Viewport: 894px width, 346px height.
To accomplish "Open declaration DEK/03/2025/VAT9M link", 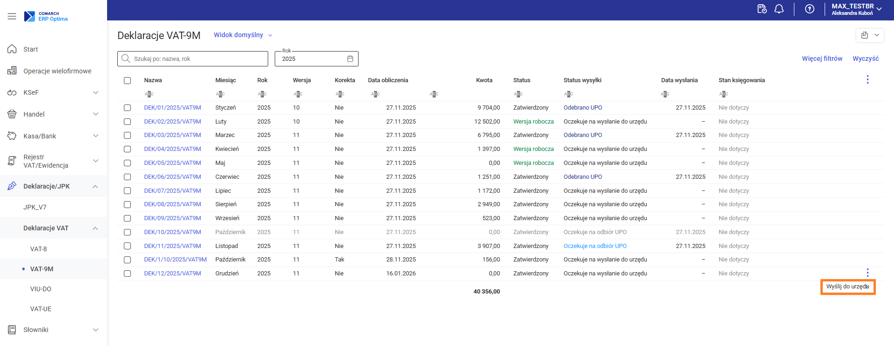I will [172, 135].
